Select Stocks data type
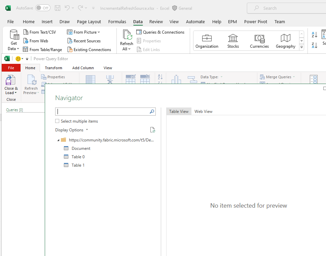This screenshot has width=326, height=256. (x=233, y=41)
